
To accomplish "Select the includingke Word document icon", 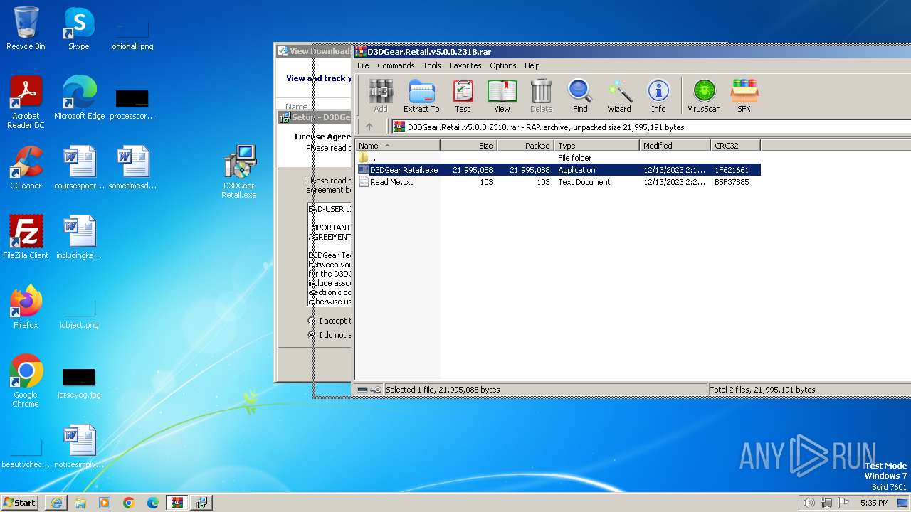I will (x=79, y=237).
